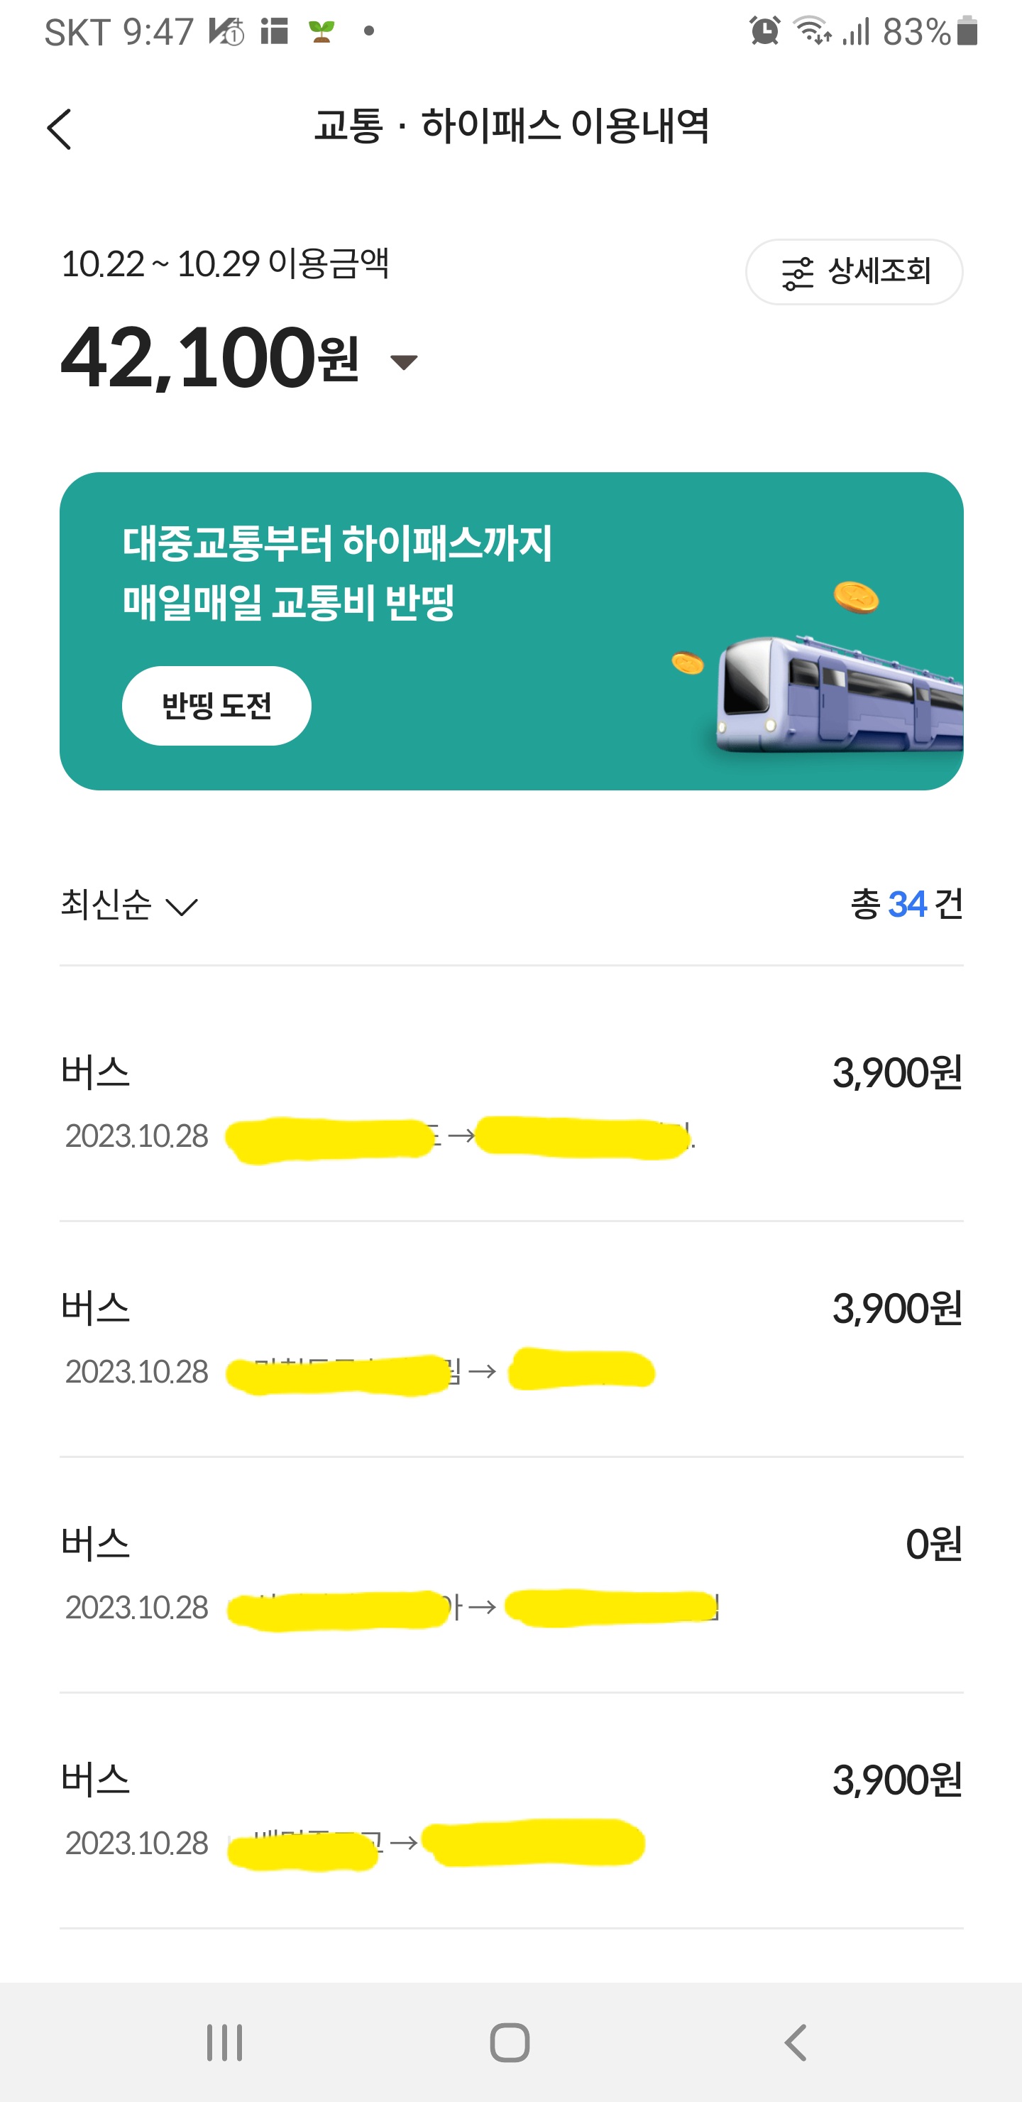Open the last 버스 3,900원 transaction
The image size is (1022, 2102).
510,1809
